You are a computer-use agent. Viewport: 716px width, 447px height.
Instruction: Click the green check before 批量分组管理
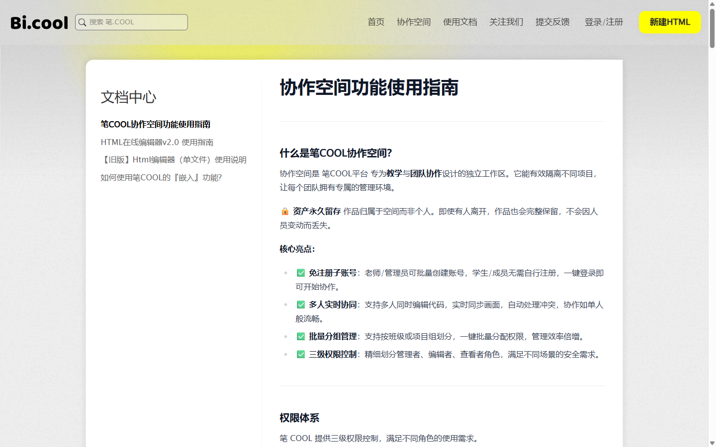pos(301,337)
